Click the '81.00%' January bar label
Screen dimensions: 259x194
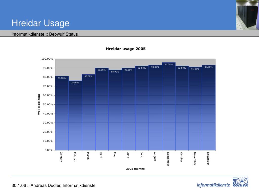point(62,78)
